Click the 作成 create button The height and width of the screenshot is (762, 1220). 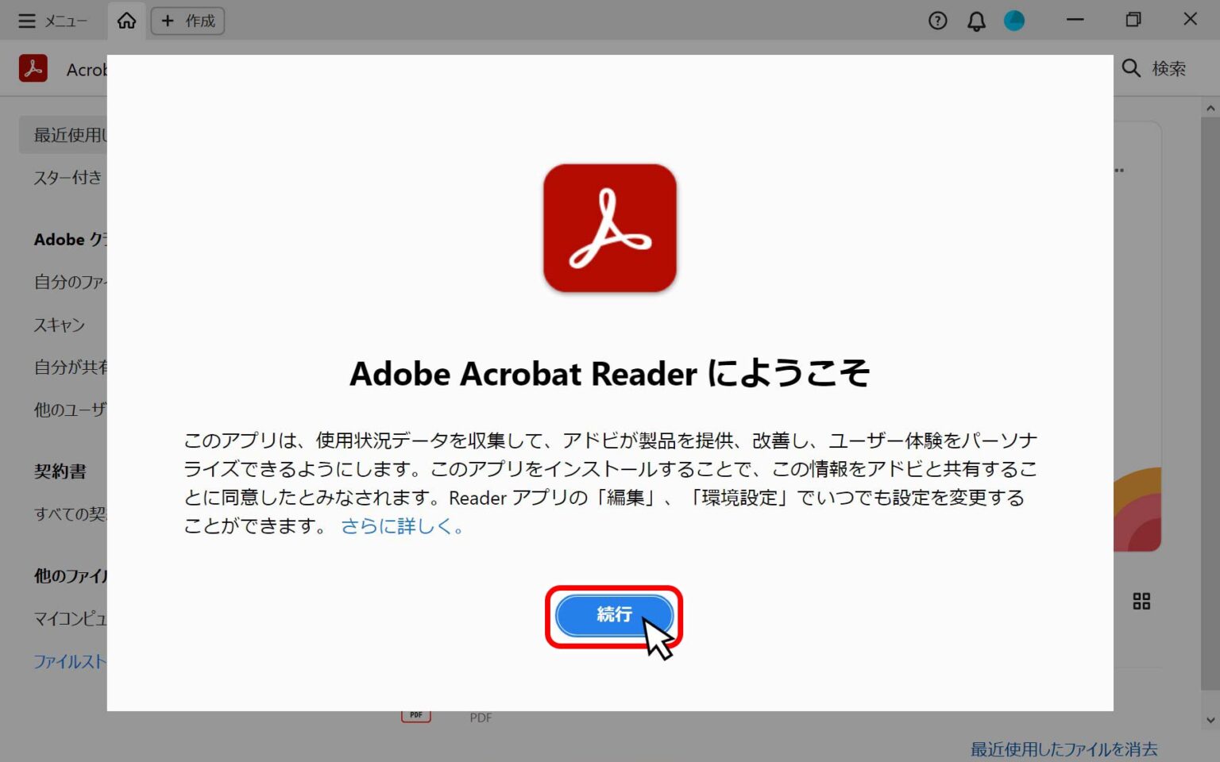pos(187,21)
